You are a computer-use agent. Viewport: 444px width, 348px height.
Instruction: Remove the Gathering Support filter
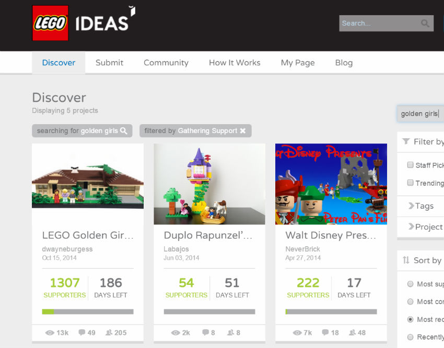(x=243, y=131)
